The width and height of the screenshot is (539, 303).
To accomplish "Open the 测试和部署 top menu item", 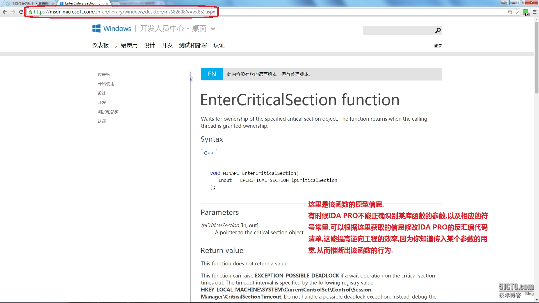I will 193,45.
